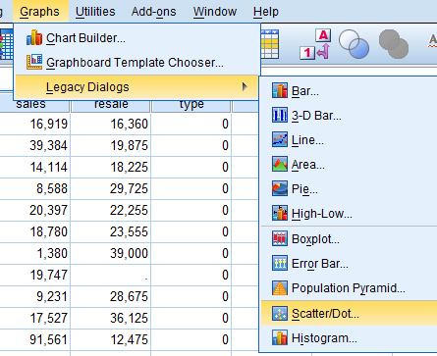Choose Graphboard Template Chooser... entry
The width and height of the screenshot is (437, 356).
point(137,62)
